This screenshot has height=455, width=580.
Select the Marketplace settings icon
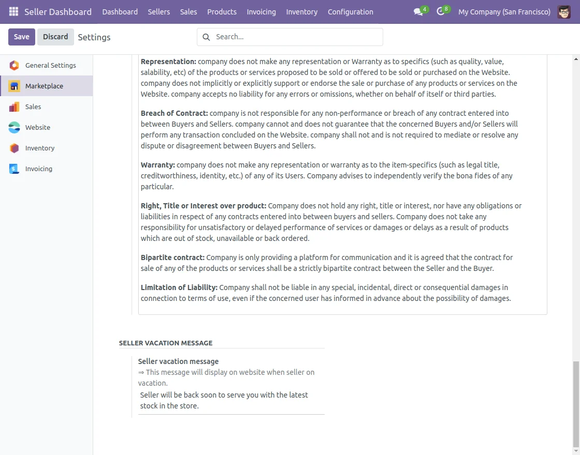14,86
